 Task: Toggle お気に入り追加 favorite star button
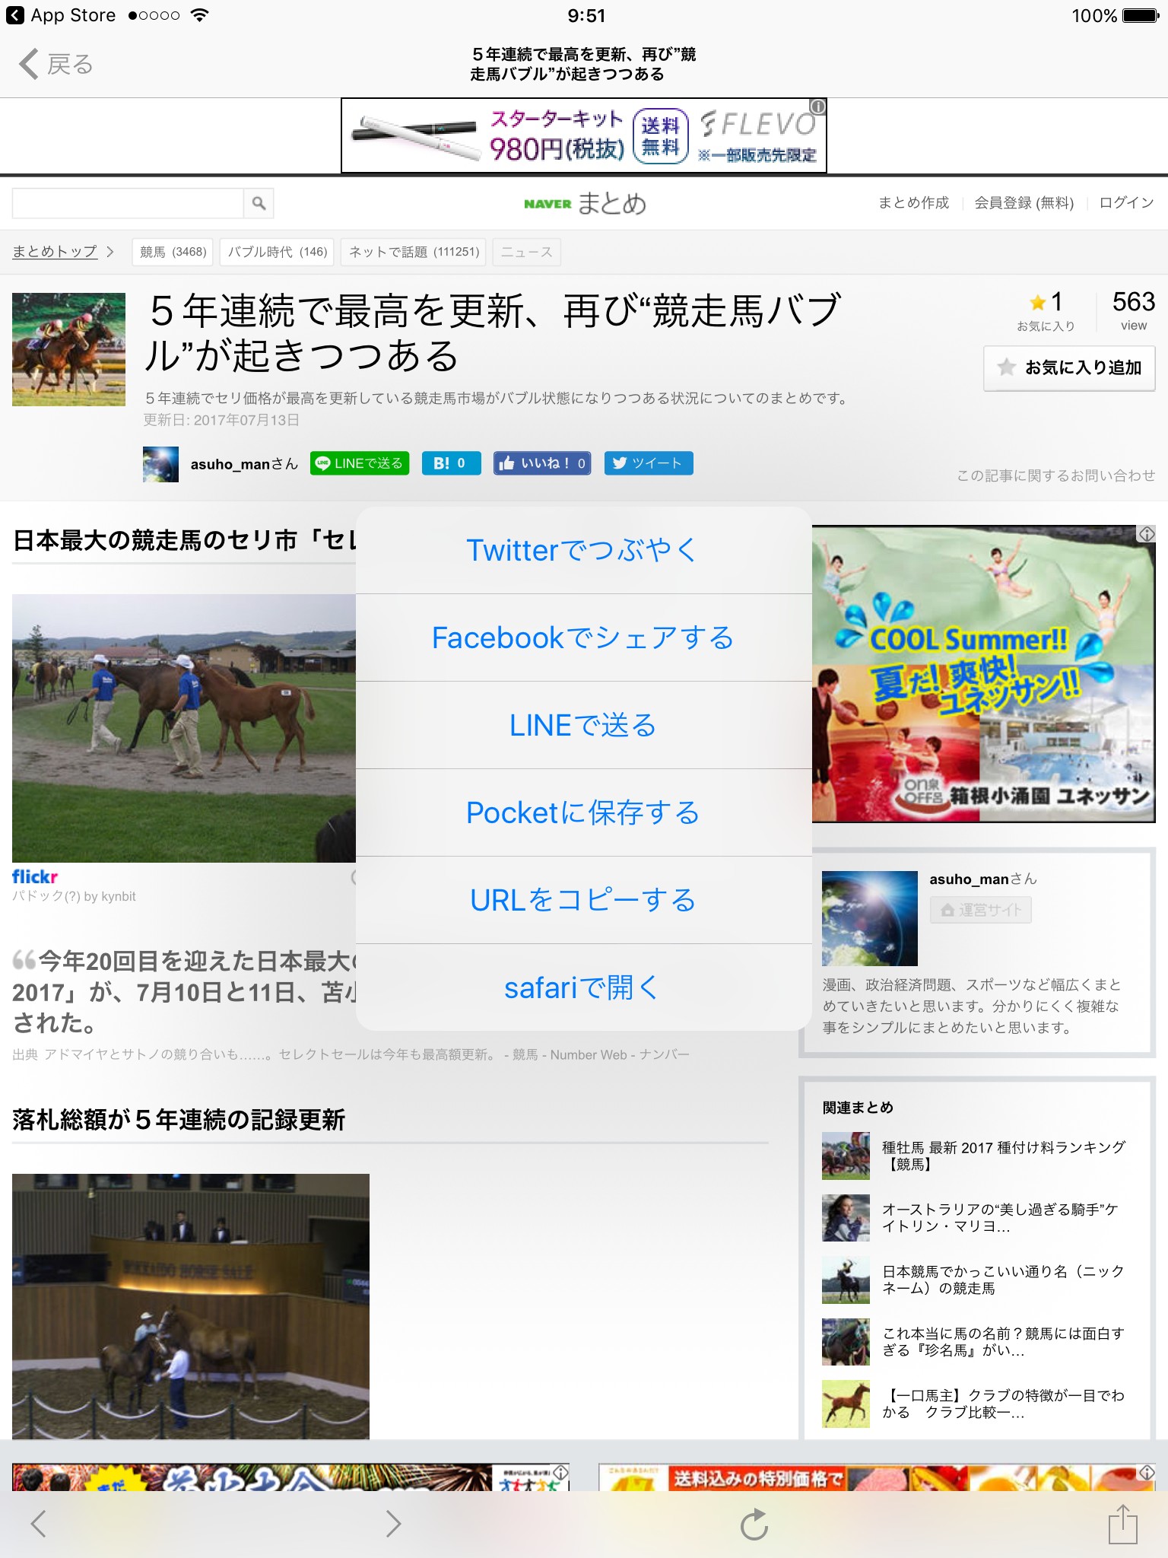click(1069, 368)
